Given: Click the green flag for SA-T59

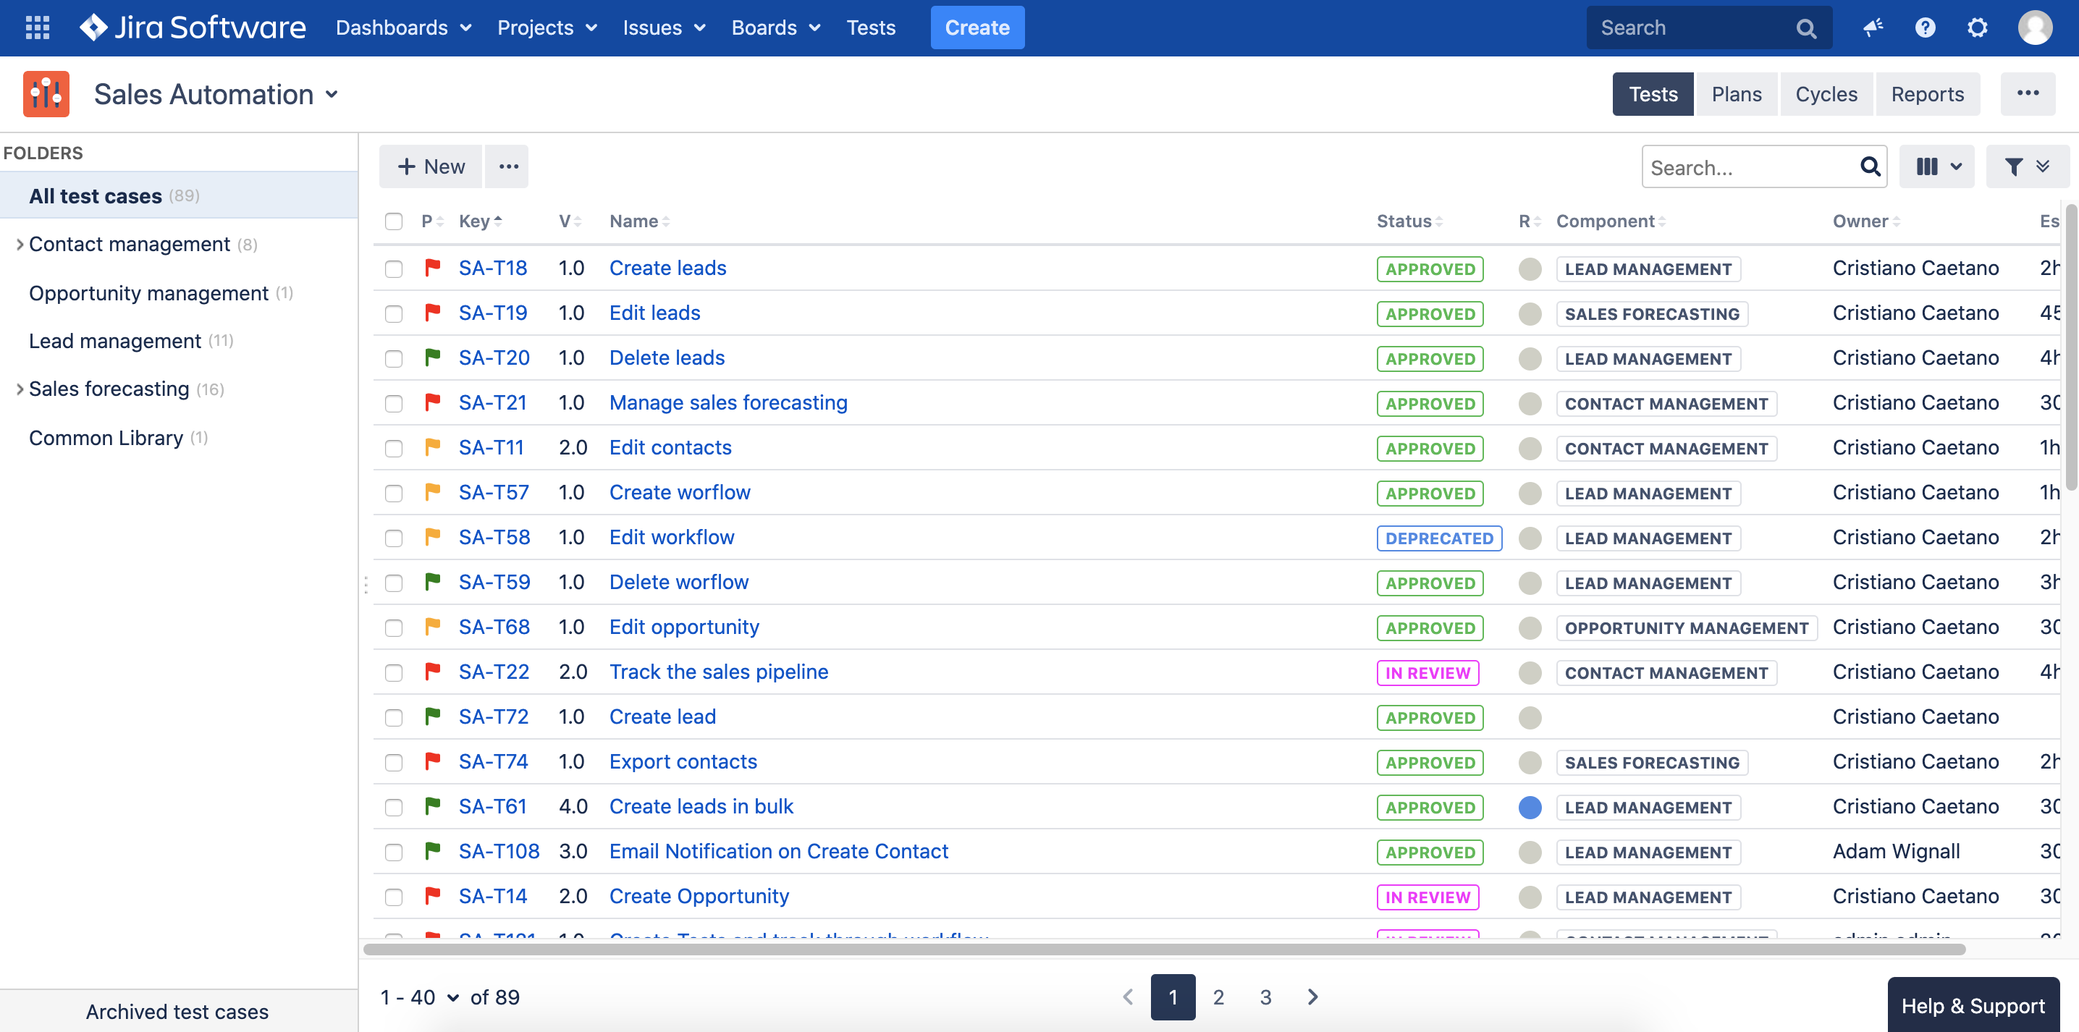Looking at the screenshot, I should point(433,581).
